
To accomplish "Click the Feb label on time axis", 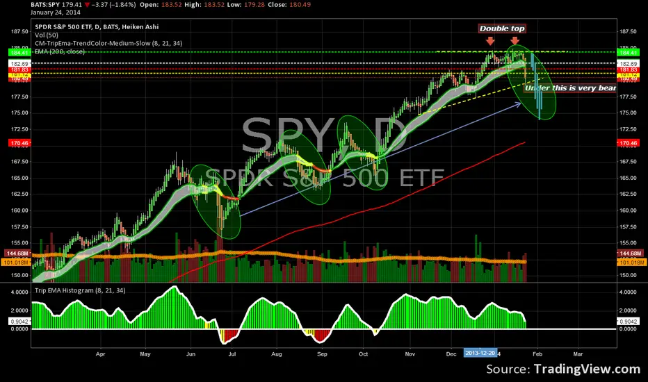I will pyautogui.click(x=537, y=354).
